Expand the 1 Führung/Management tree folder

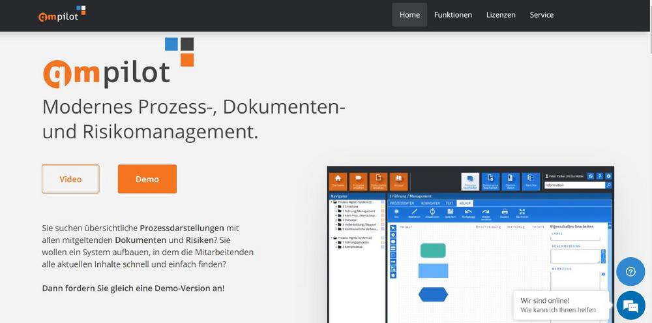pos(338,211)
